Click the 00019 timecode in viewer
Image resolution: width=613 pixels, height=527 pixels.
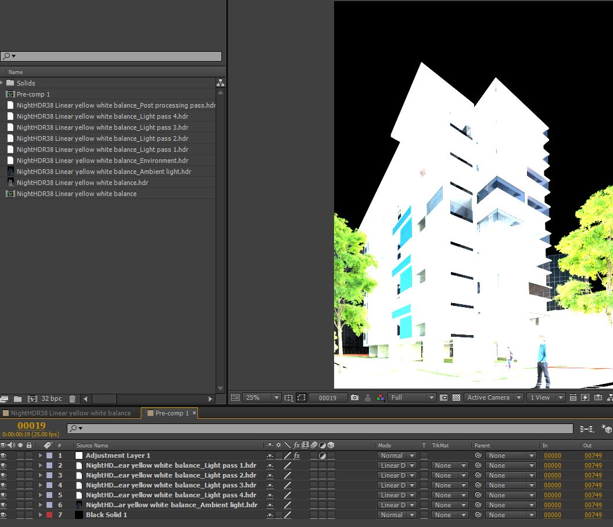coord(328,398)
